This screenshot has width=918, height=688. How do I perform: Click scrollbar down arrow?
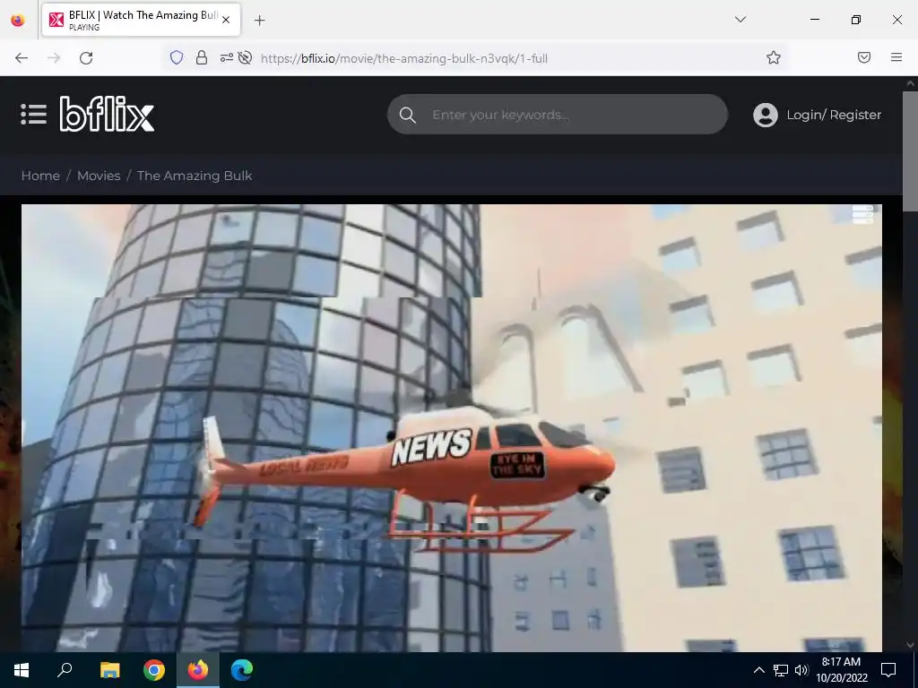[x=910, y=645]
